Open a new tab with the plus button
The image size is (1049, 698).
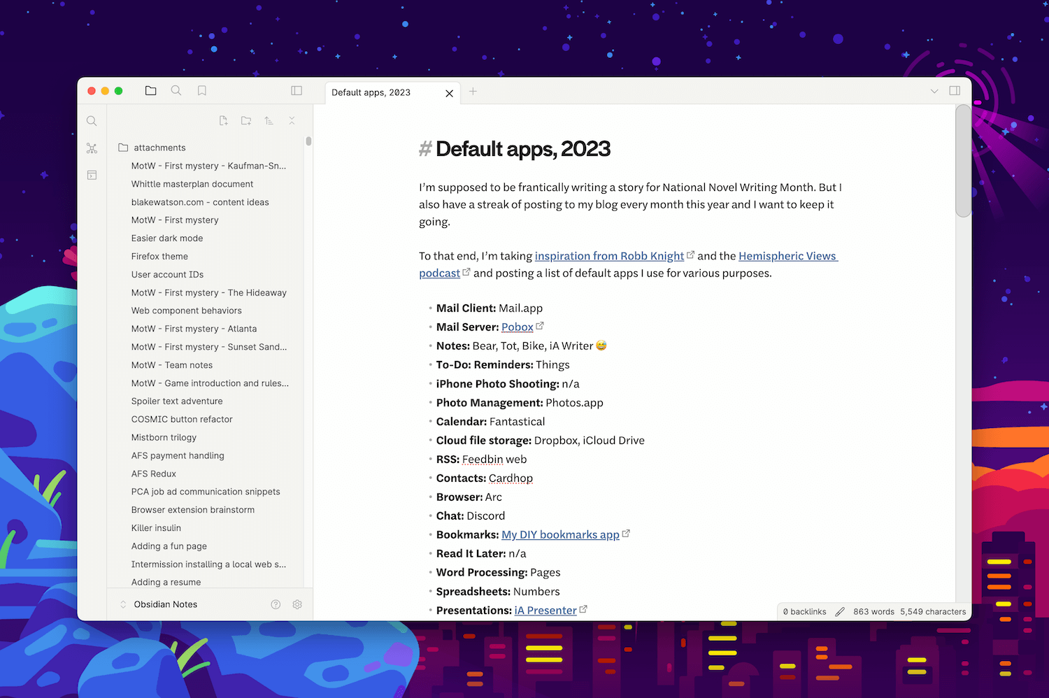tap(473, 92)
